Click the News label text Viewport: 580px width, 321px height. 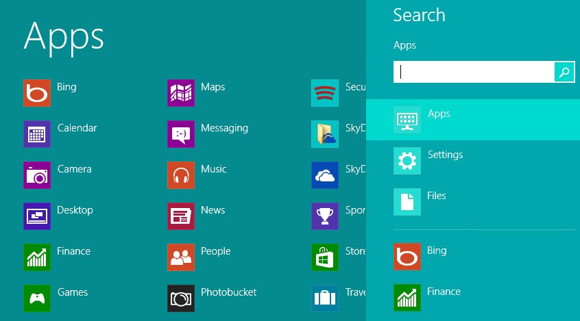pos(213,210)
